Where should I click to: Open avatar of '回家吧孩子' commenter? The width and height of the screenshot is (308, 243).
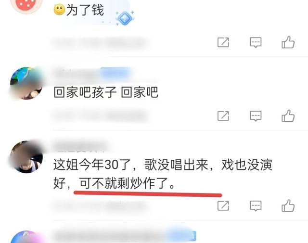point(26,84)
